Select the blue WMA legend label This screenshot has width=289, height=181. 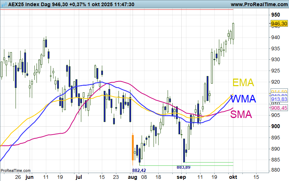243,99
